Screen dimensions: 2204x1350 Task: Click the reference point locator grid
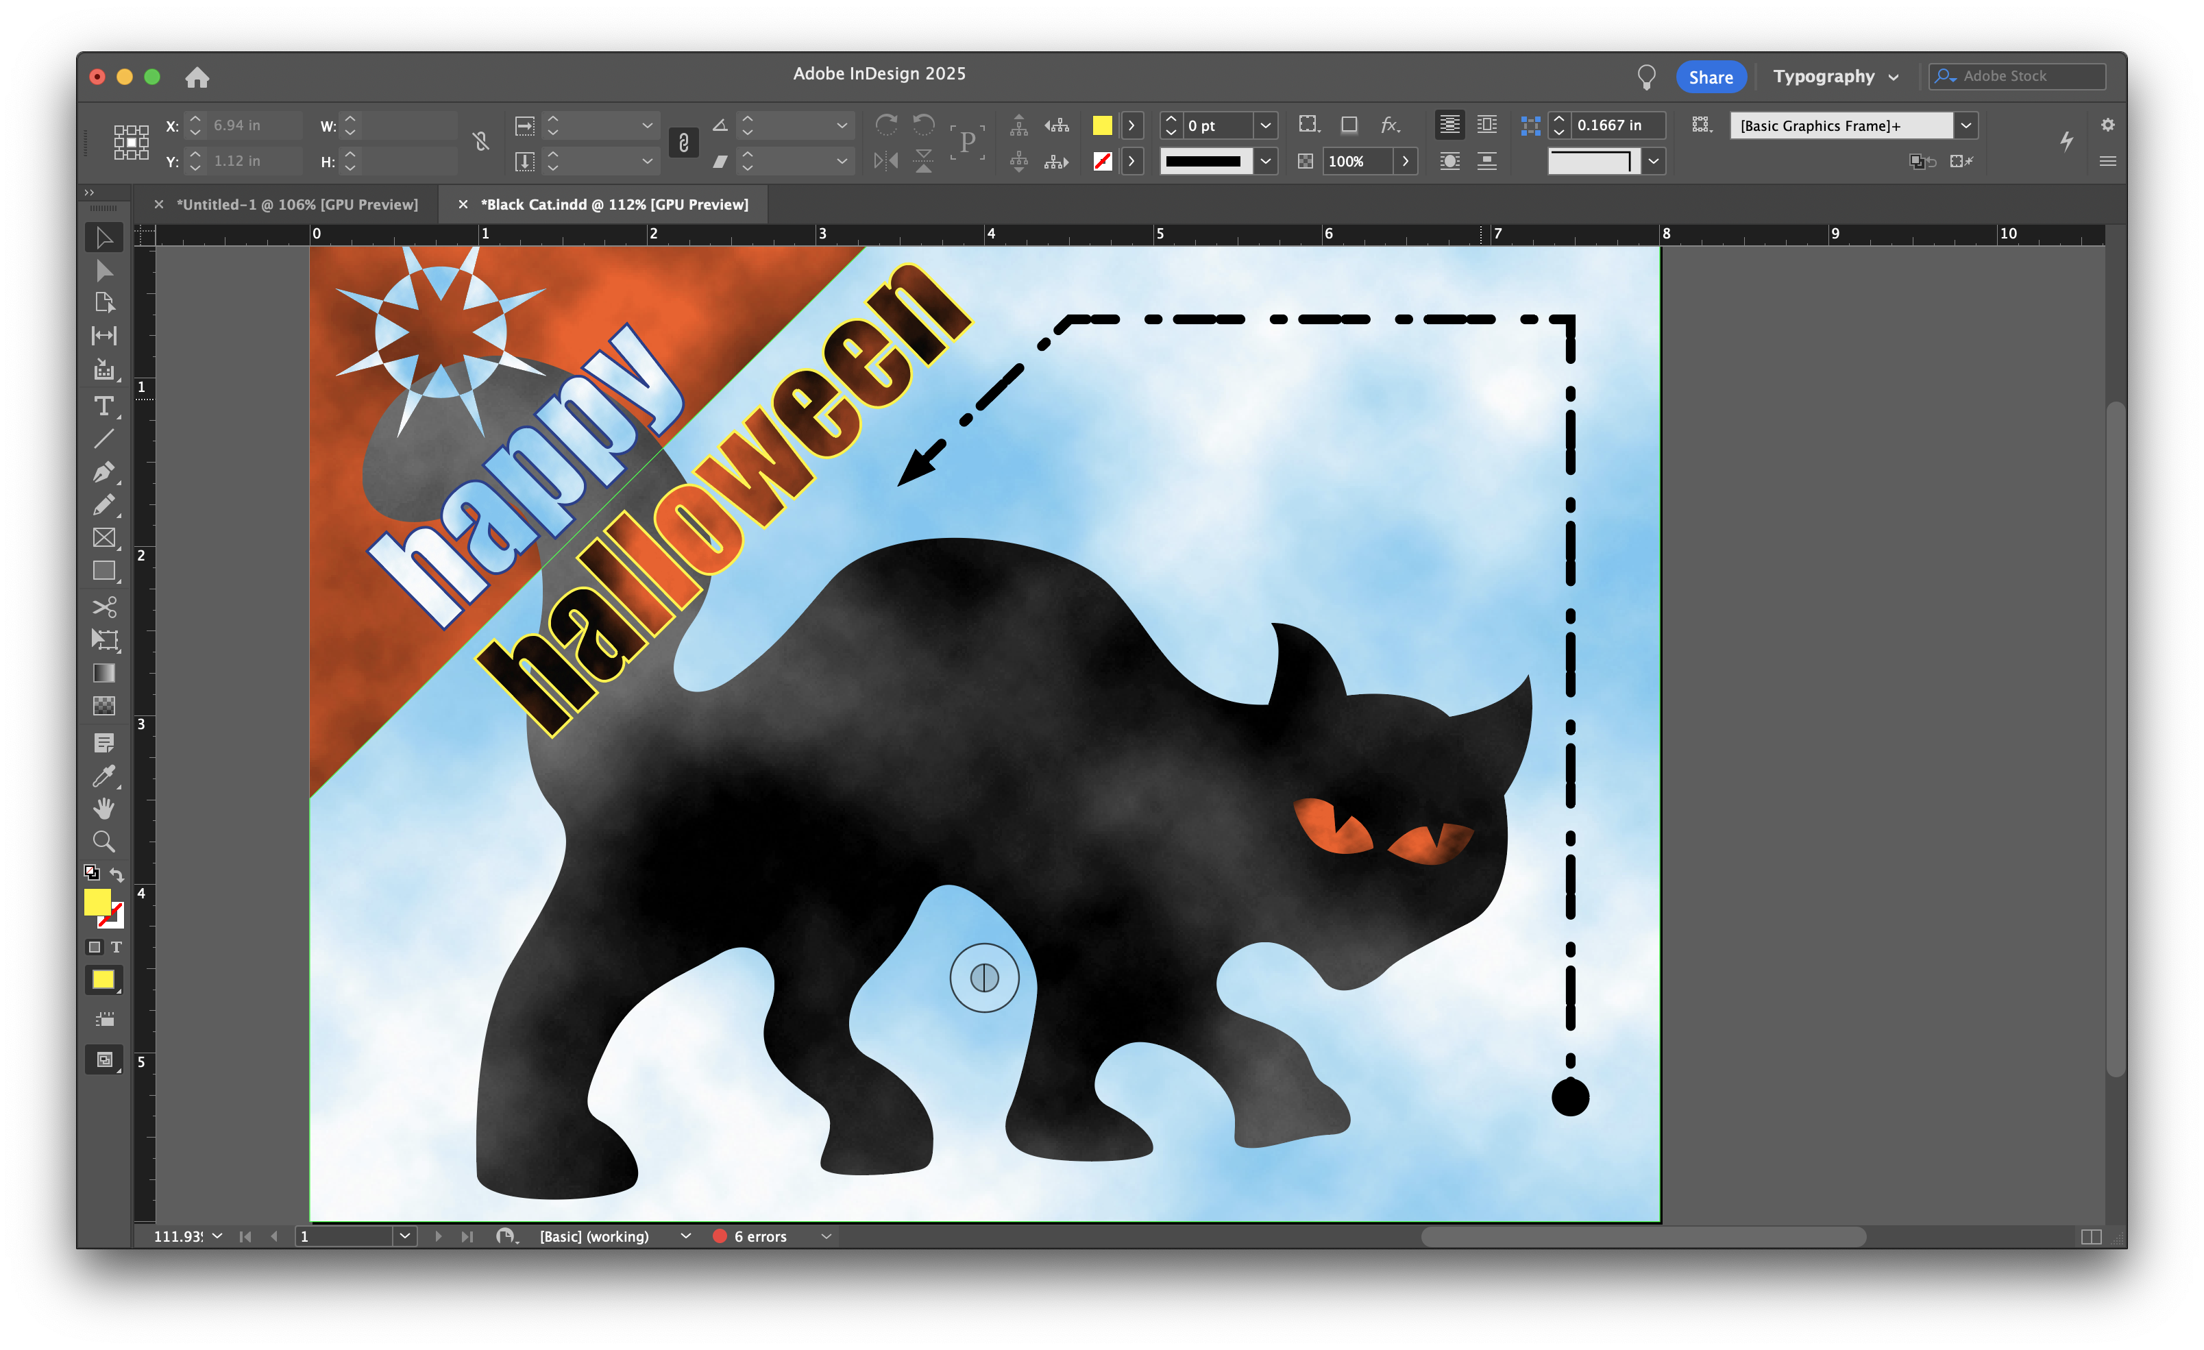[x=132, y=143]
